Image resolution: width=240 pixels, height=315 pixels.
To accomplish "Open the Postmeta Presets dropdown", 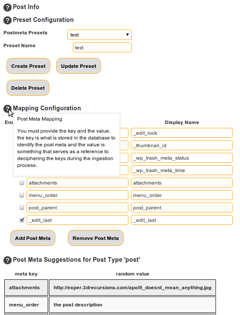I will pos(100,35).
